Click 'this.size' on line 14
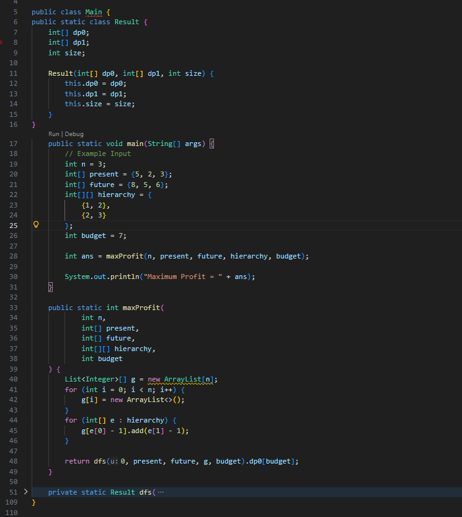This screenshot has width=462, height=517. click(83, 104)
